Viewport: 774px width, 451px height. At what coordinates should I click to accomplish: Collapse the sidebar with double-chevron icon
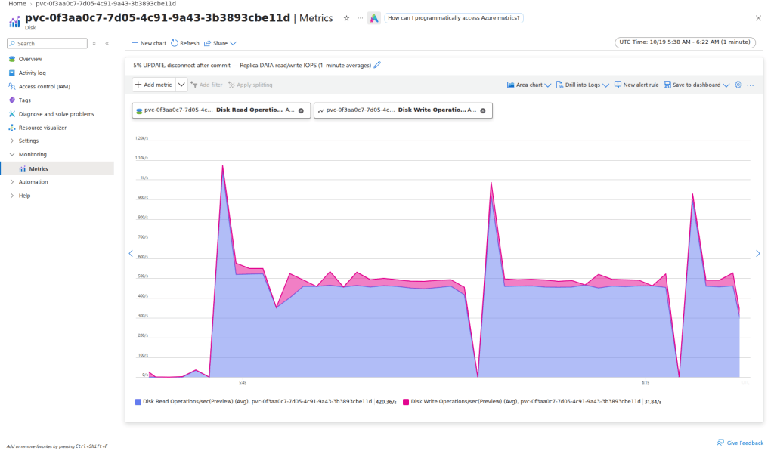click(x=107, y=43)
